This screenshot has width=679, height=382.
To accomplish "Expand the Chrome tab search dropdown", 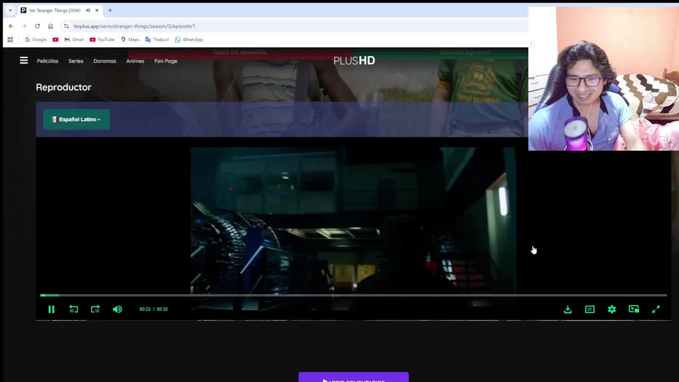I will coord(10,10).
